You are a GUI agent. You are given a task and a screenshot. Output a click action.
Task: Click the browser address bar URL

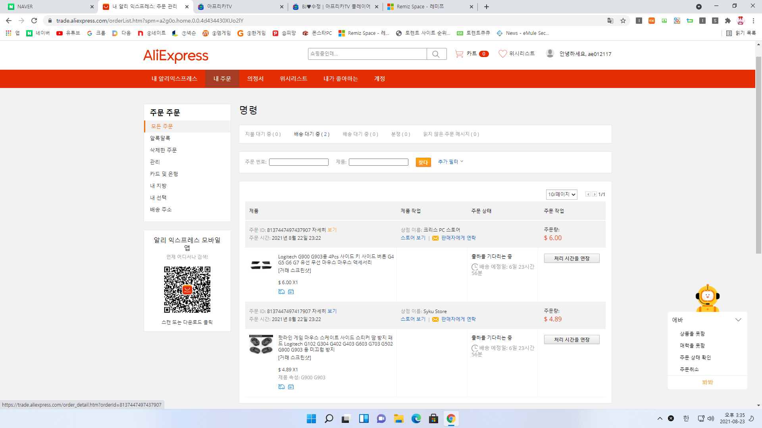click(150, 21)
